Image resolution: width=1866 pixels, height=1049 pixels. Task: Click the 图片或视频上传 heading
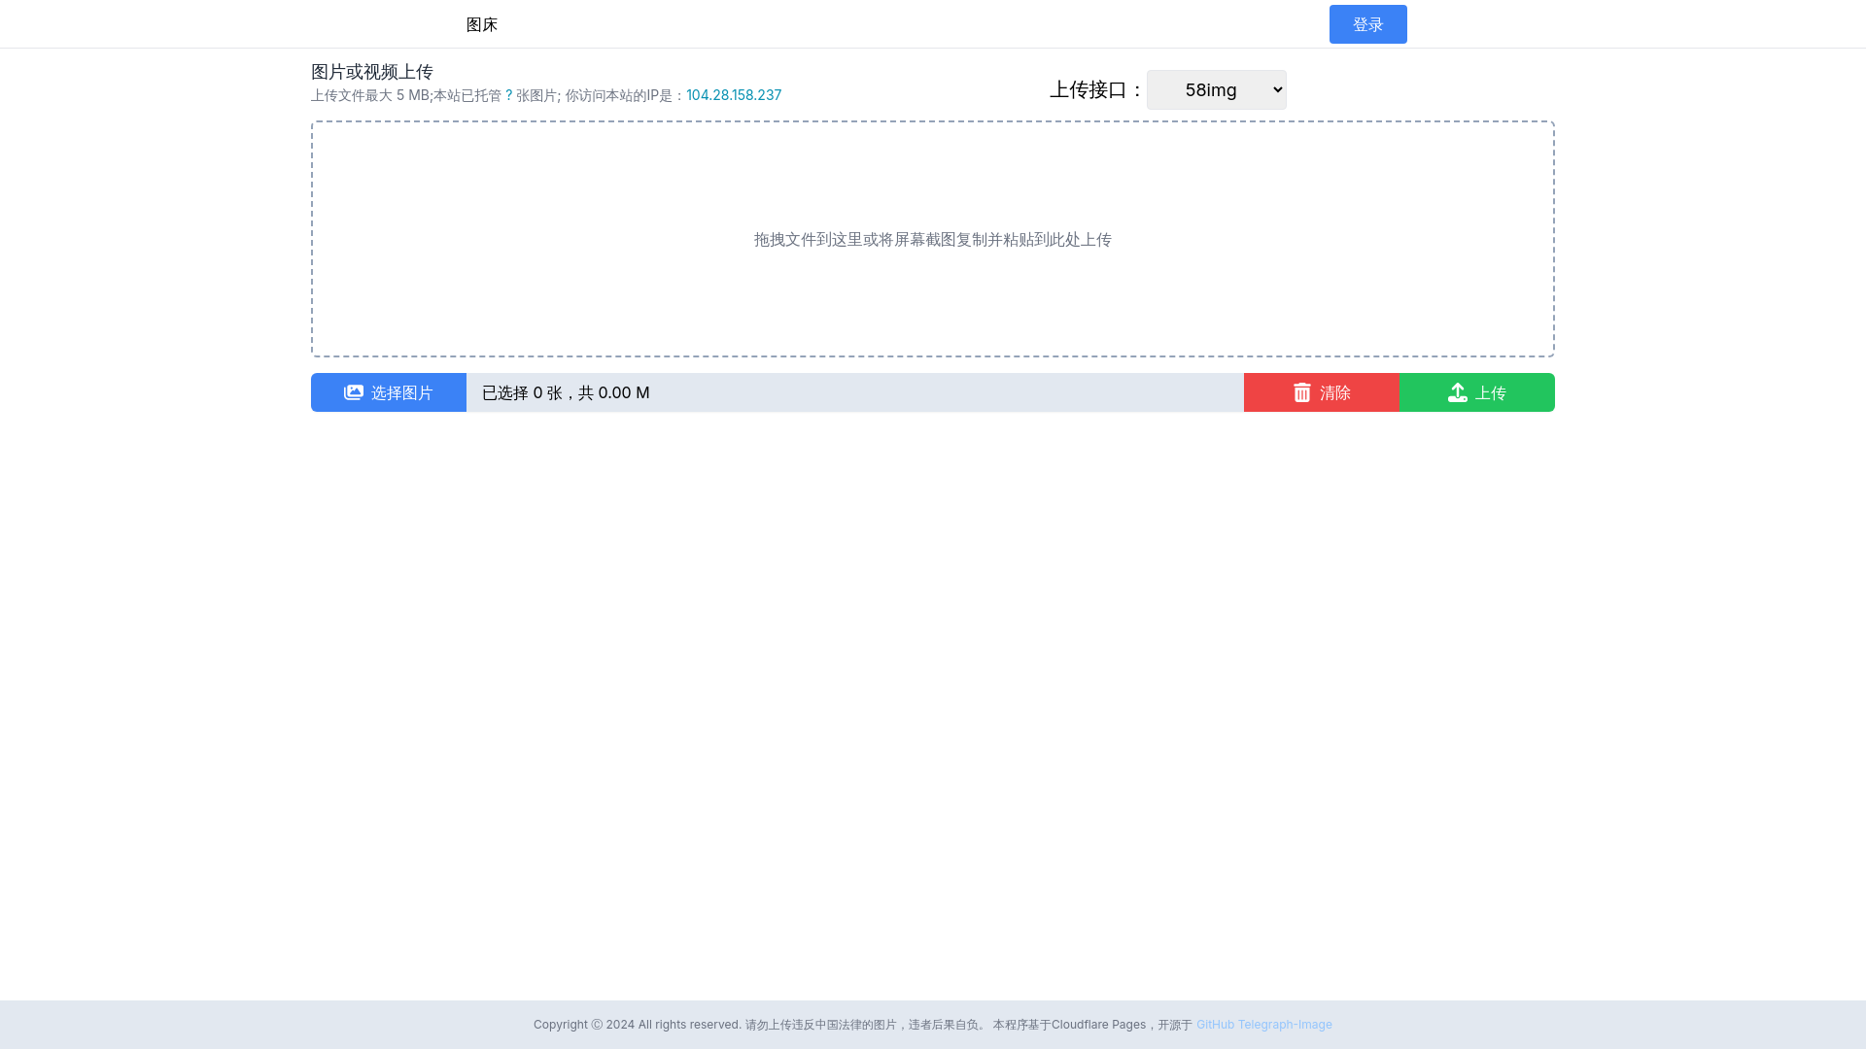click(372, 72)
